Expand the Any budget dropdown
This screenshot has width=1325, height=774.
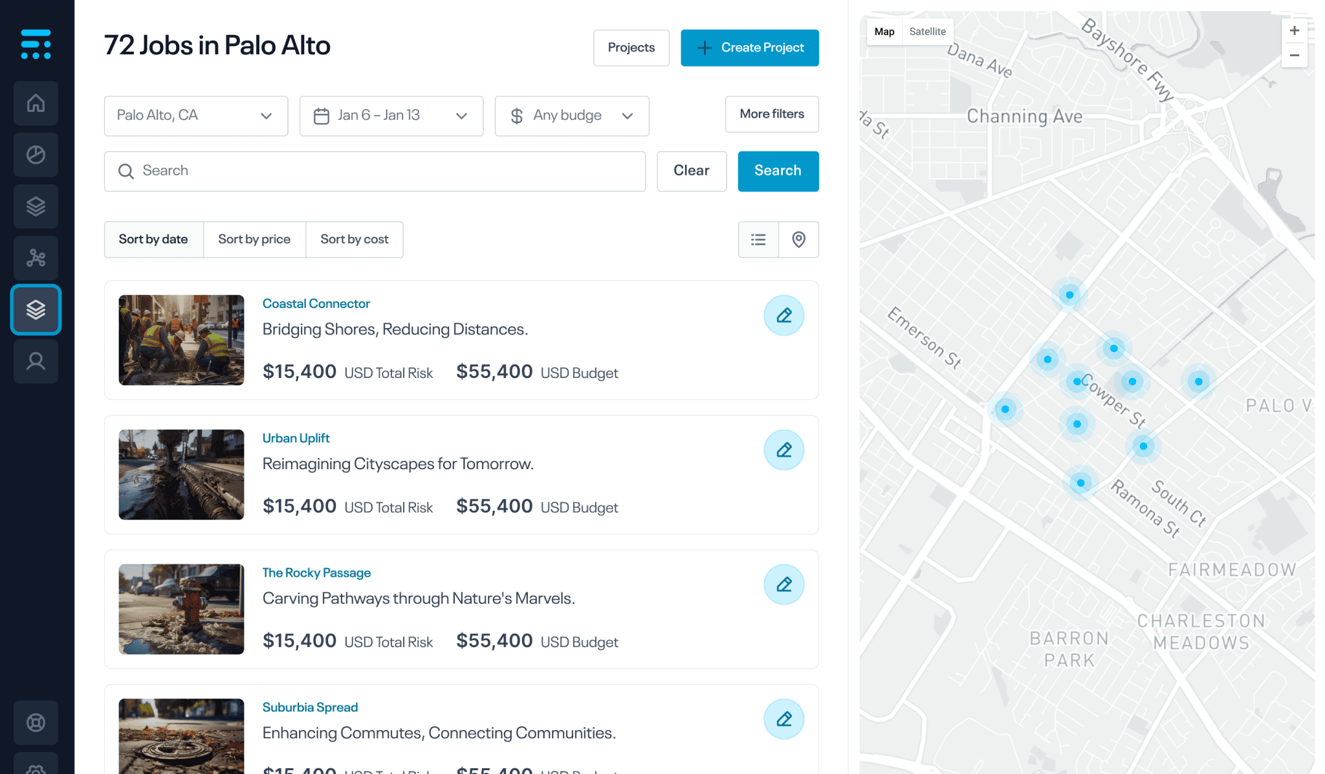point(571,116)
